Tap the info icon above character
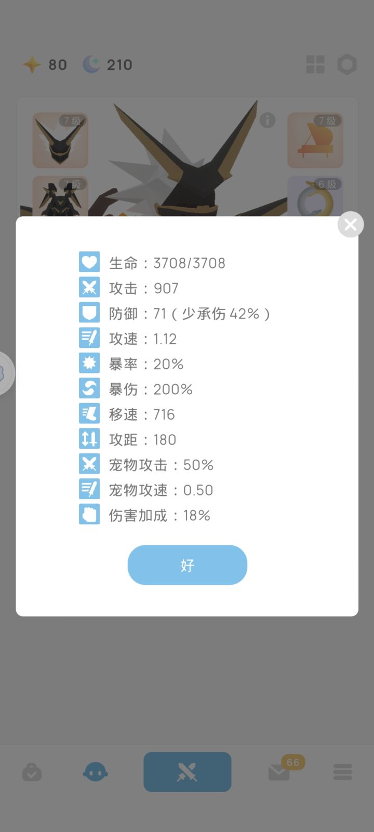The height and width of the screenshot is (832, 374). [x=268, y=120]
